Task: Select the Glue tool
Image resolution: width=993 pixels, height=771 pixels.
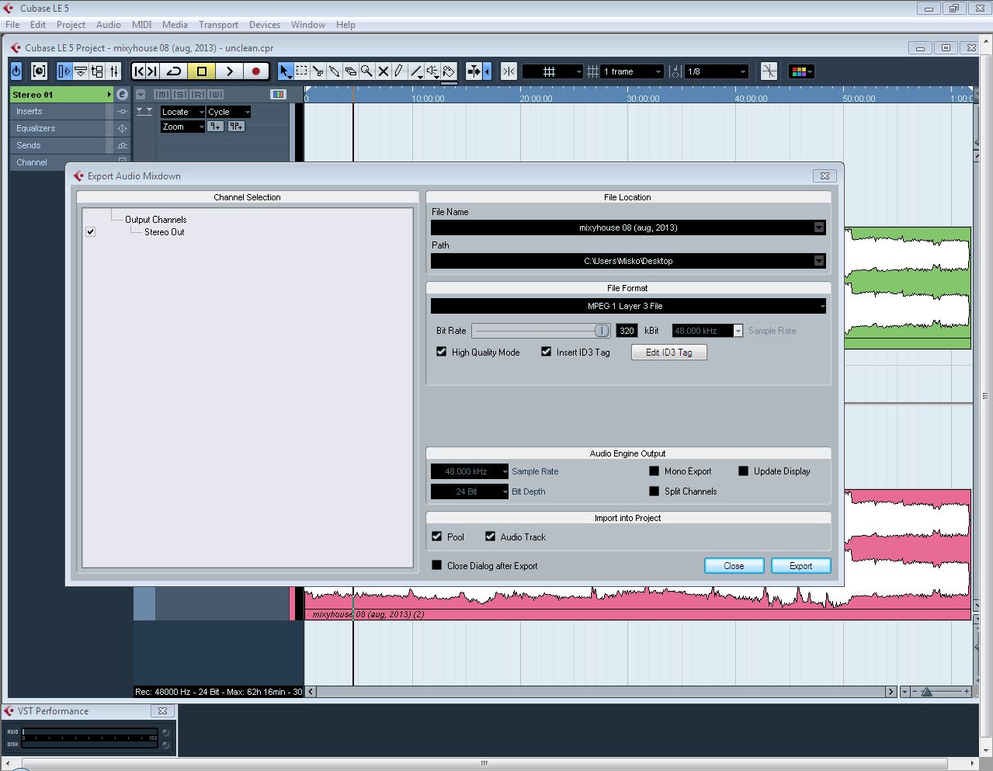Action: [334, 71]
